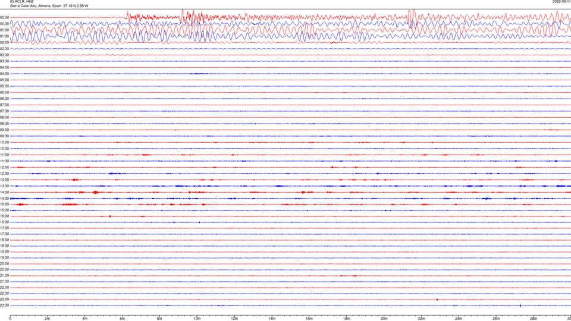This screenshot has height=321, width=571.
Task: Select the 08:00 time row label
Action: point(4,117)
